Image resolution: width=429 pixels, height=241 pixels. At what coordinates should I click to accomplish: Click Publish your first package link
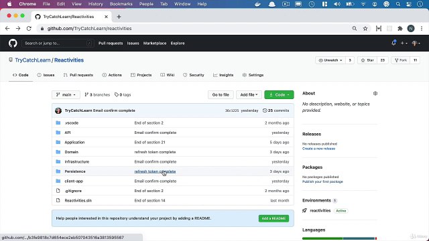coord(322,181)
